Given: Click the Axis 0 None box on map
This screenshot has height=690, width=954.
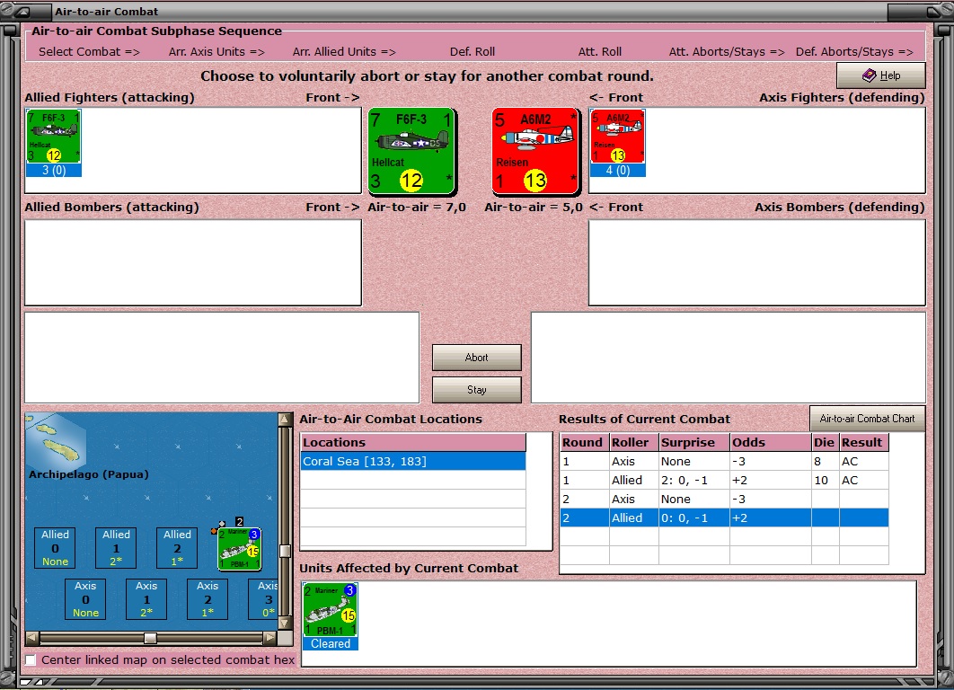Looking at the screenshot, I should [x=85, y=598].
